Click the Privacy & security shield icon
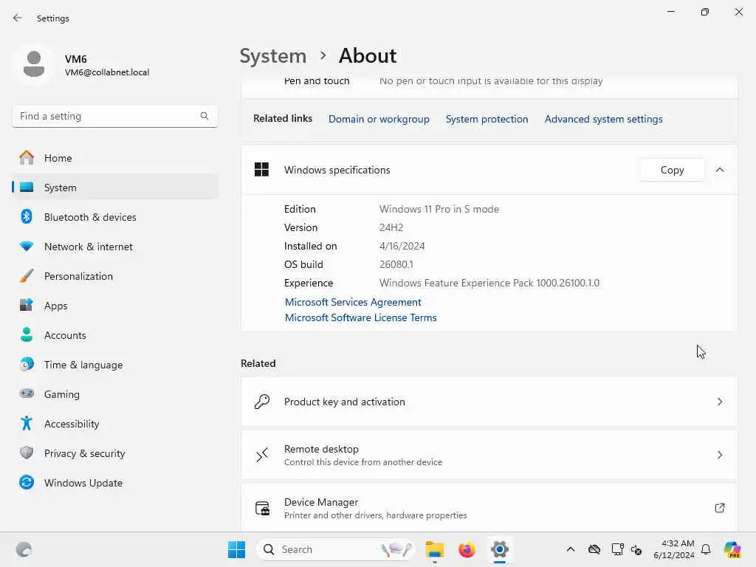The image size is (756, 567). [27, 453]
